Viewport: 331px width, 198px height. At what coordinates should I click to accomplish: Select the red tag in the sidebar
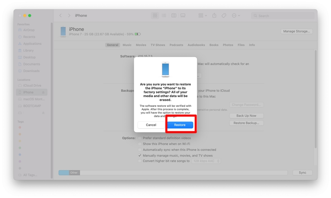pyautogui.click(x=20, y=128)
